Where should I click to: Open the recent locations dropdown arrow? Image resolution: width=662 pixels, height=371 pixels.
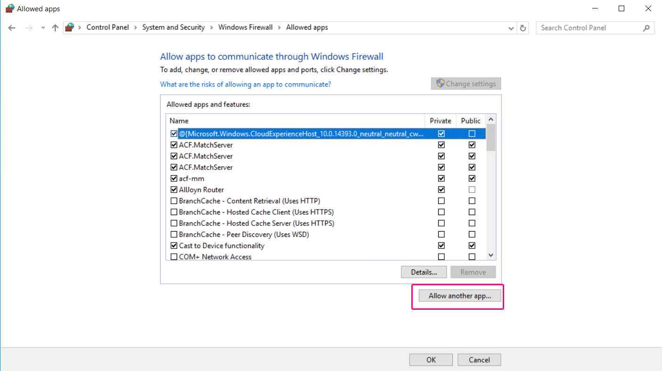click(x=43, y=28)
